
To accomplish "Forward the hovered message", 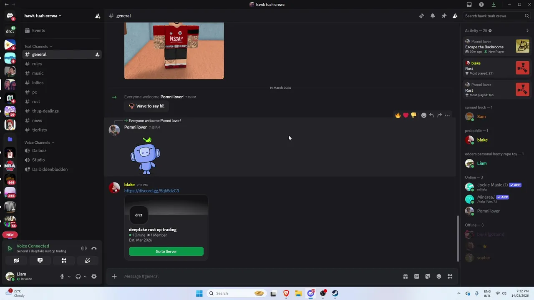I will click(x=439, y=115).
